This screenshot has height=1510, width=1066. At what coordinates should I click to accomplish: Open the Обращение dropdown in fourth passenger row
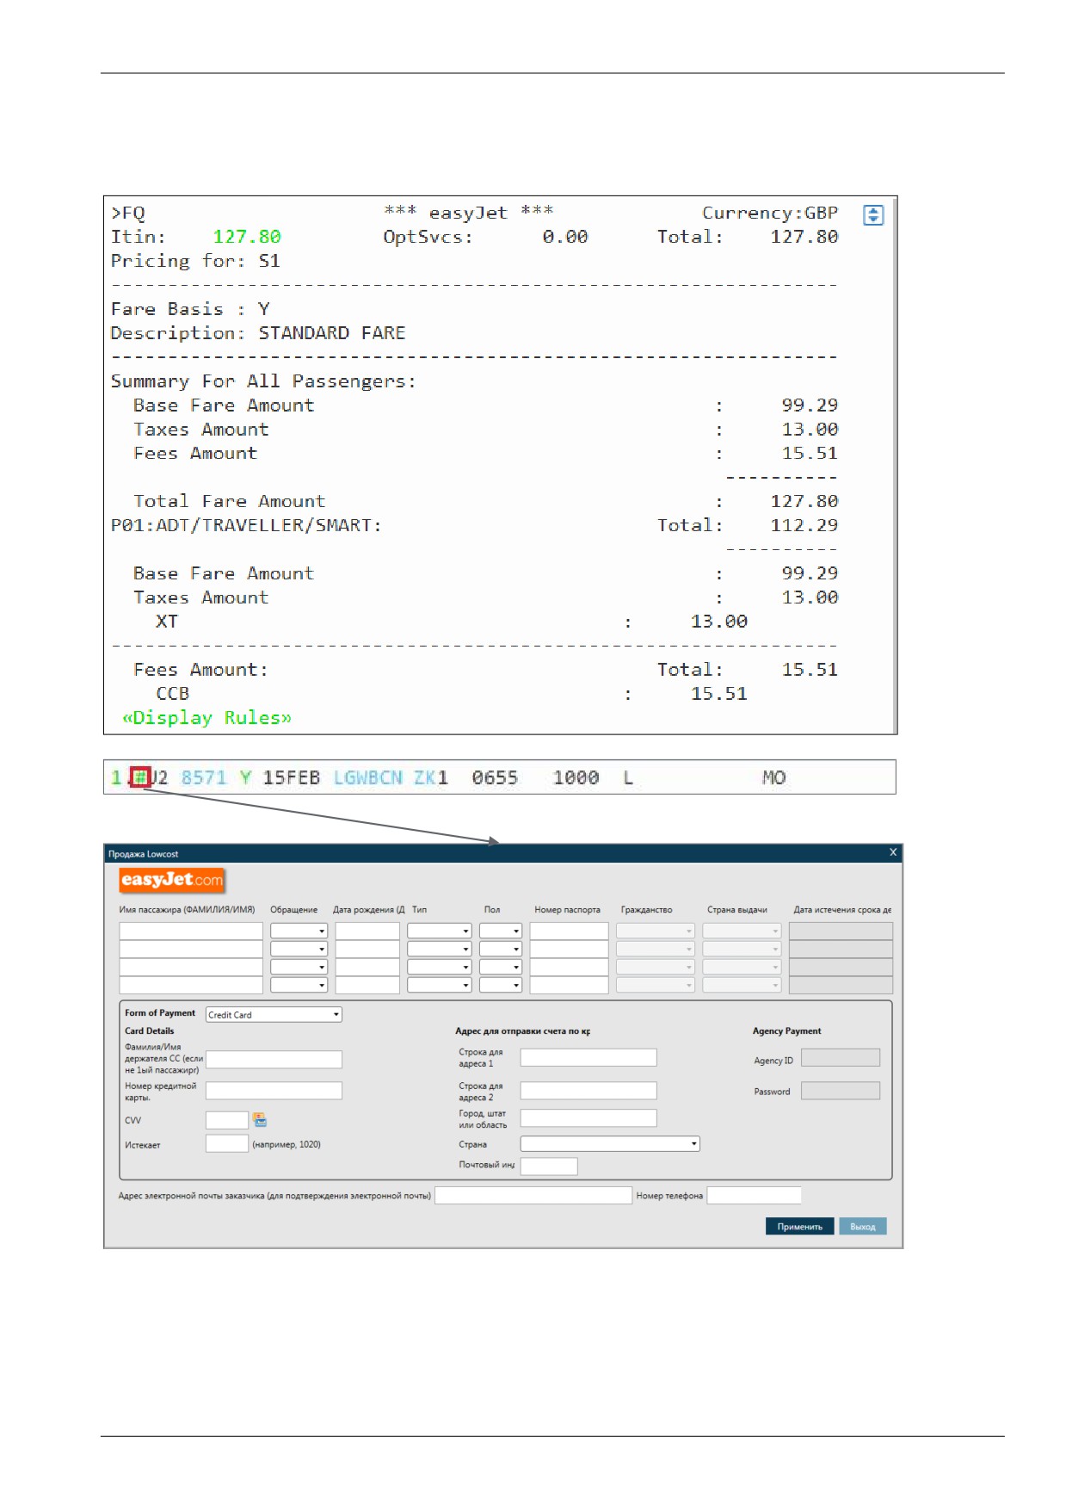299,985
